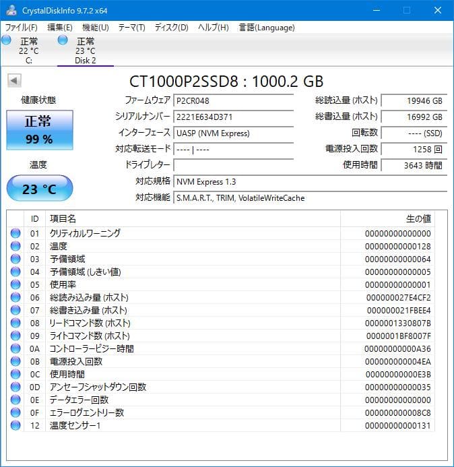The width and height of the screenshot is (454, 467).
Task: Click status orb of ID 0B 電源投入回数 row
Action: 15,361
